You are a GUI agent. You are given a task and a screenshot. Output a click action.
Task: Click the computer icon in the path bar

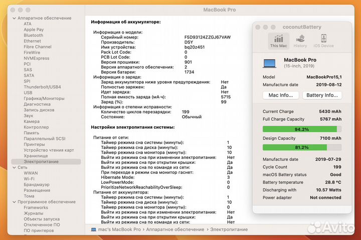(93, 229)
